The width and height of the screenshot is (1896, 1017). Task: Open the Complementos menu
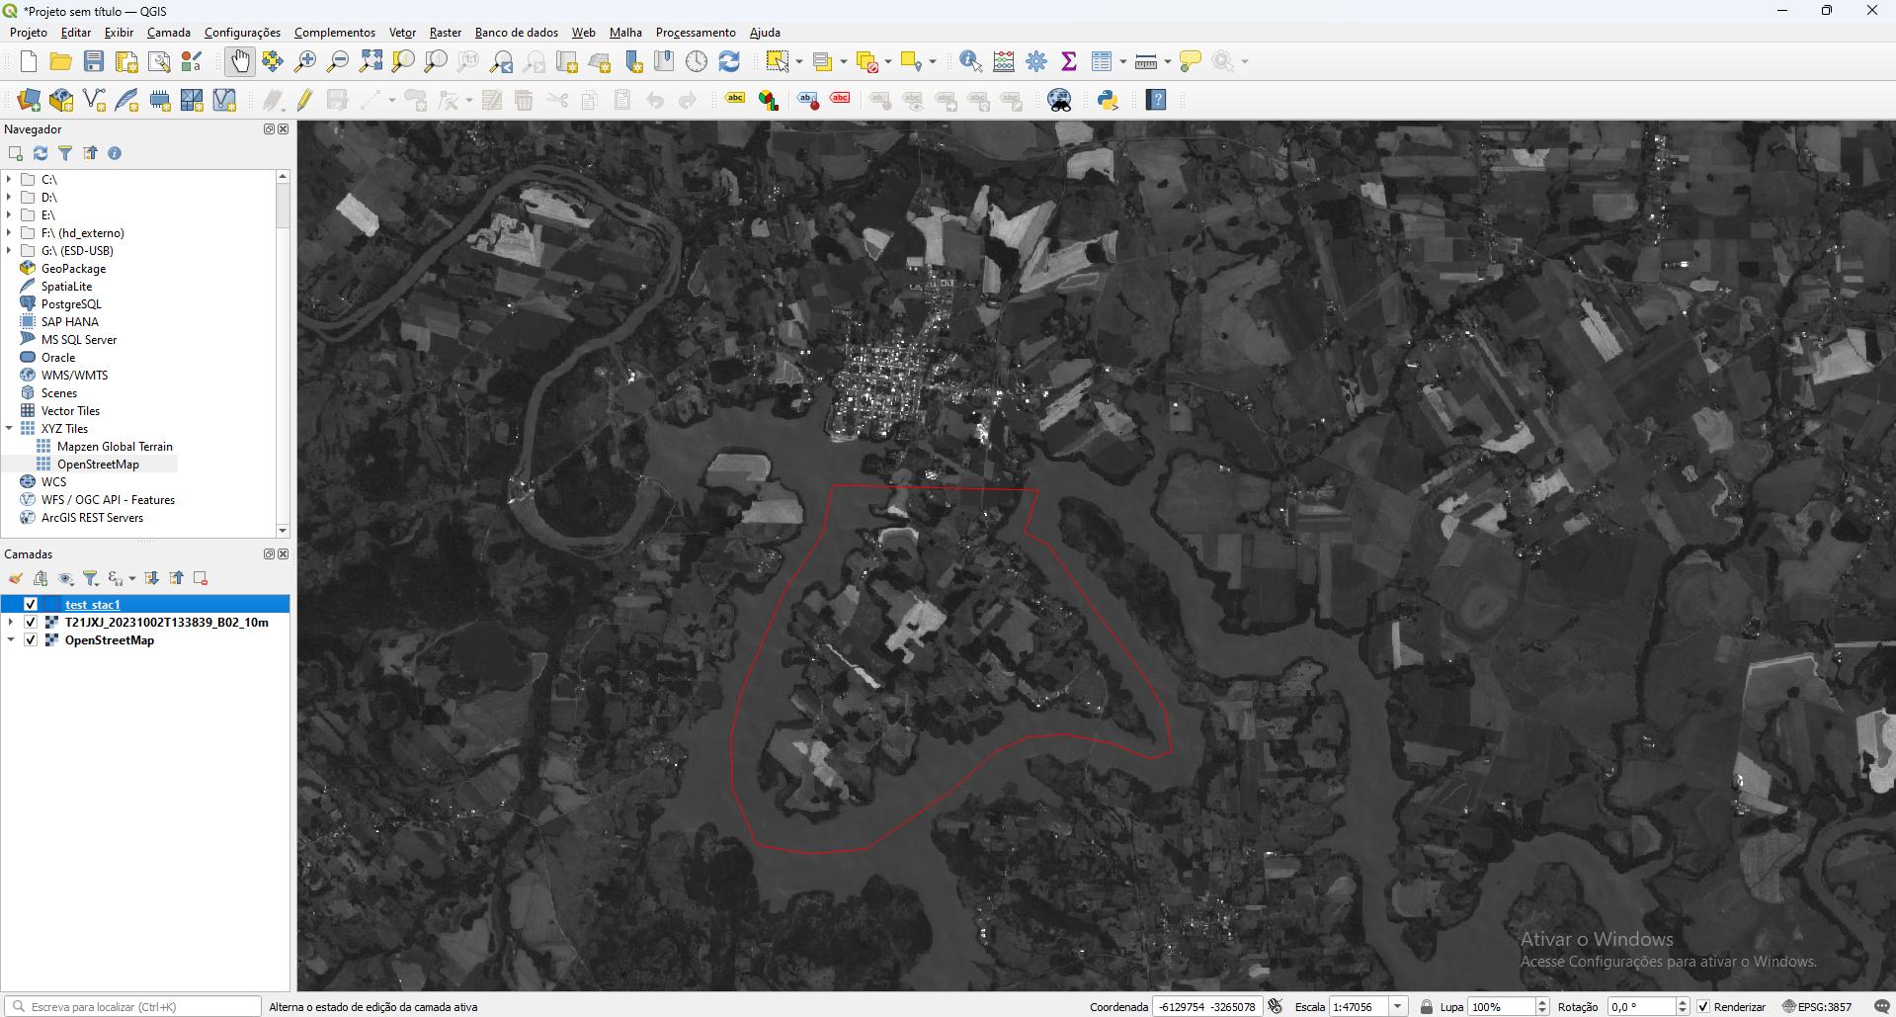[335, 33]
